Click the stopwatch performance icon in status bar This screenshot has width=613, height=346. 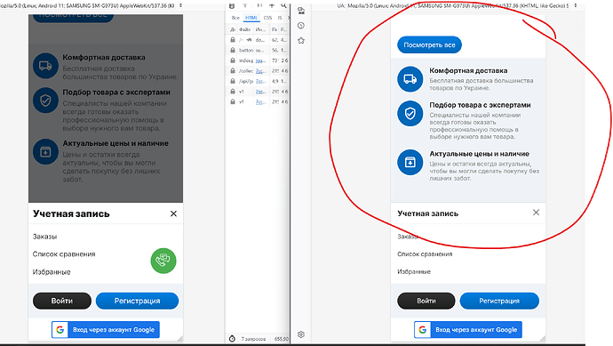[x=232, y=339]
